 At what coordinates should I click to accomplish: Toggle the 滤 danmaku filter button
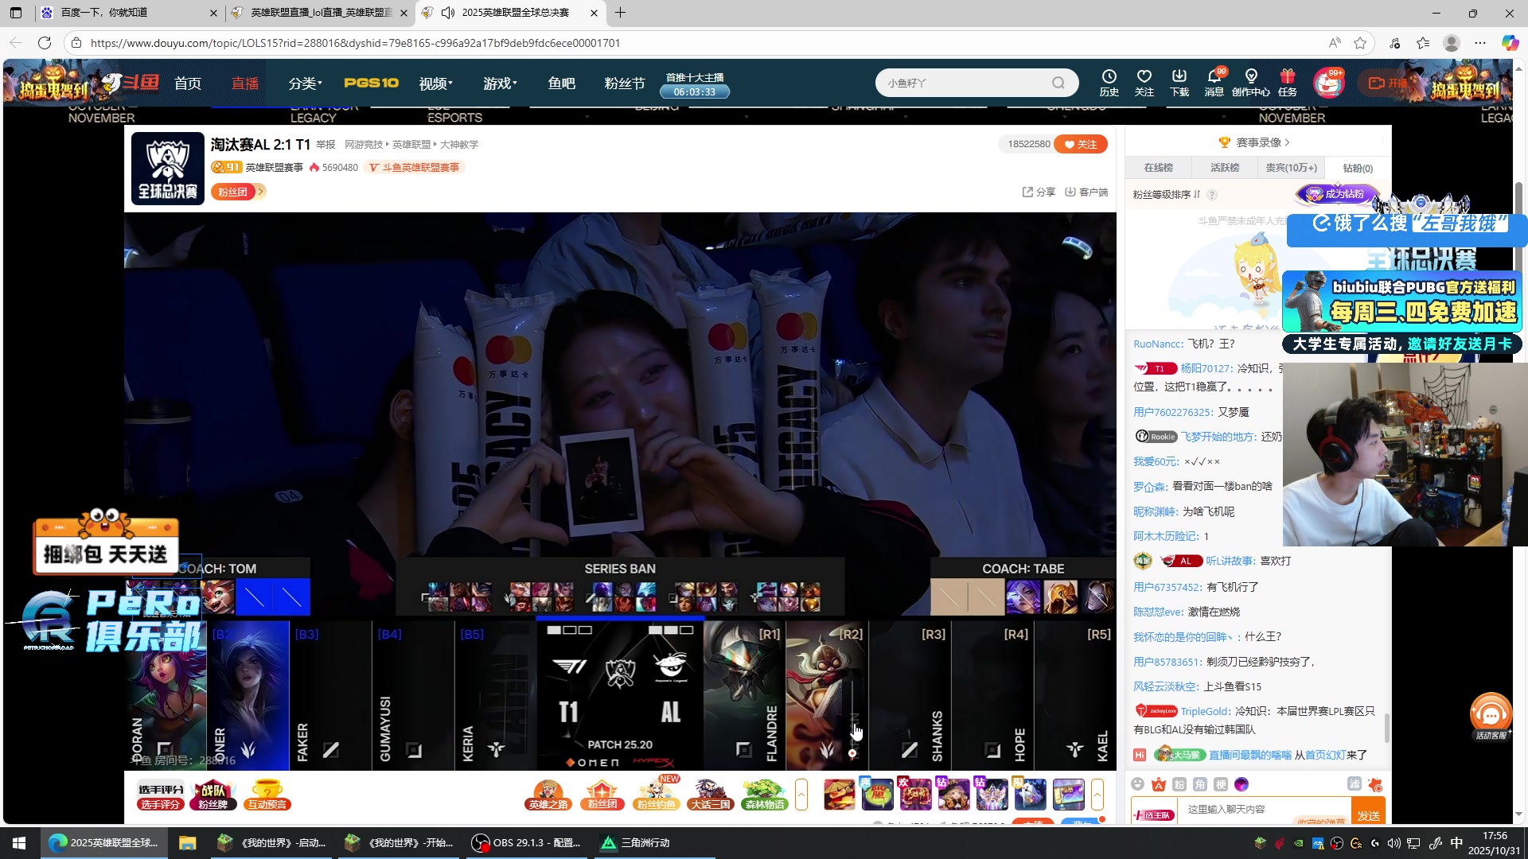tap(1354, 784)
